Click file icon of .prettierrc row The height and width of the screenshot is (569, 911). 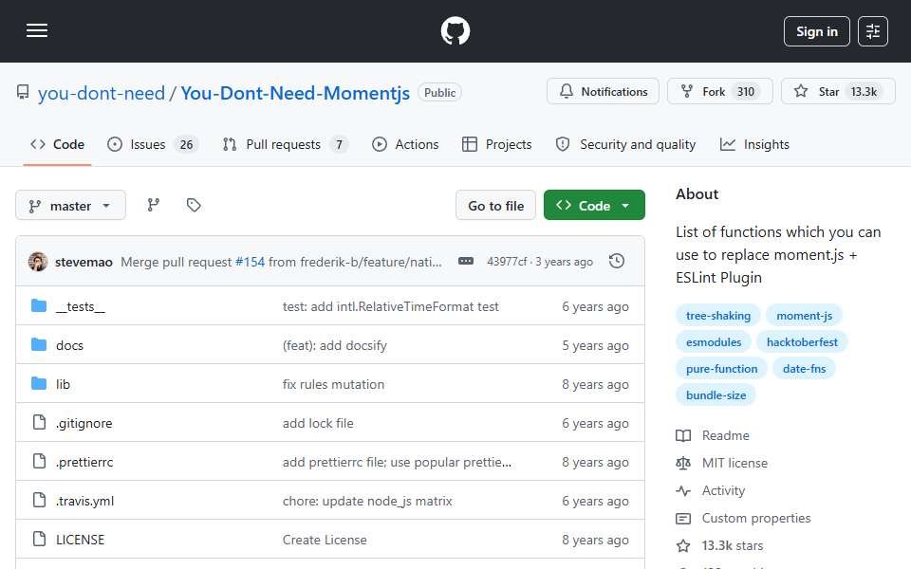click(39, 462)
